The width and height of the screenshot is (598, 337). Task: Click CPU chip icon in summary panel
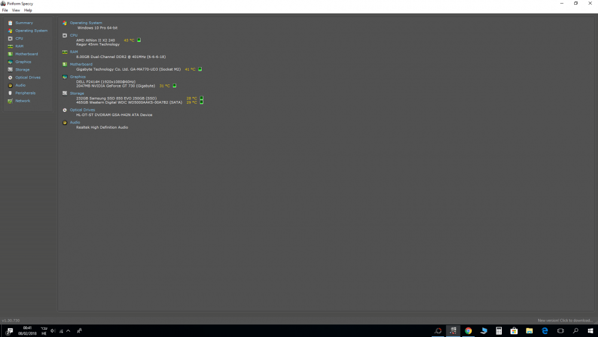pyautogui.click(x=65, y=35)
